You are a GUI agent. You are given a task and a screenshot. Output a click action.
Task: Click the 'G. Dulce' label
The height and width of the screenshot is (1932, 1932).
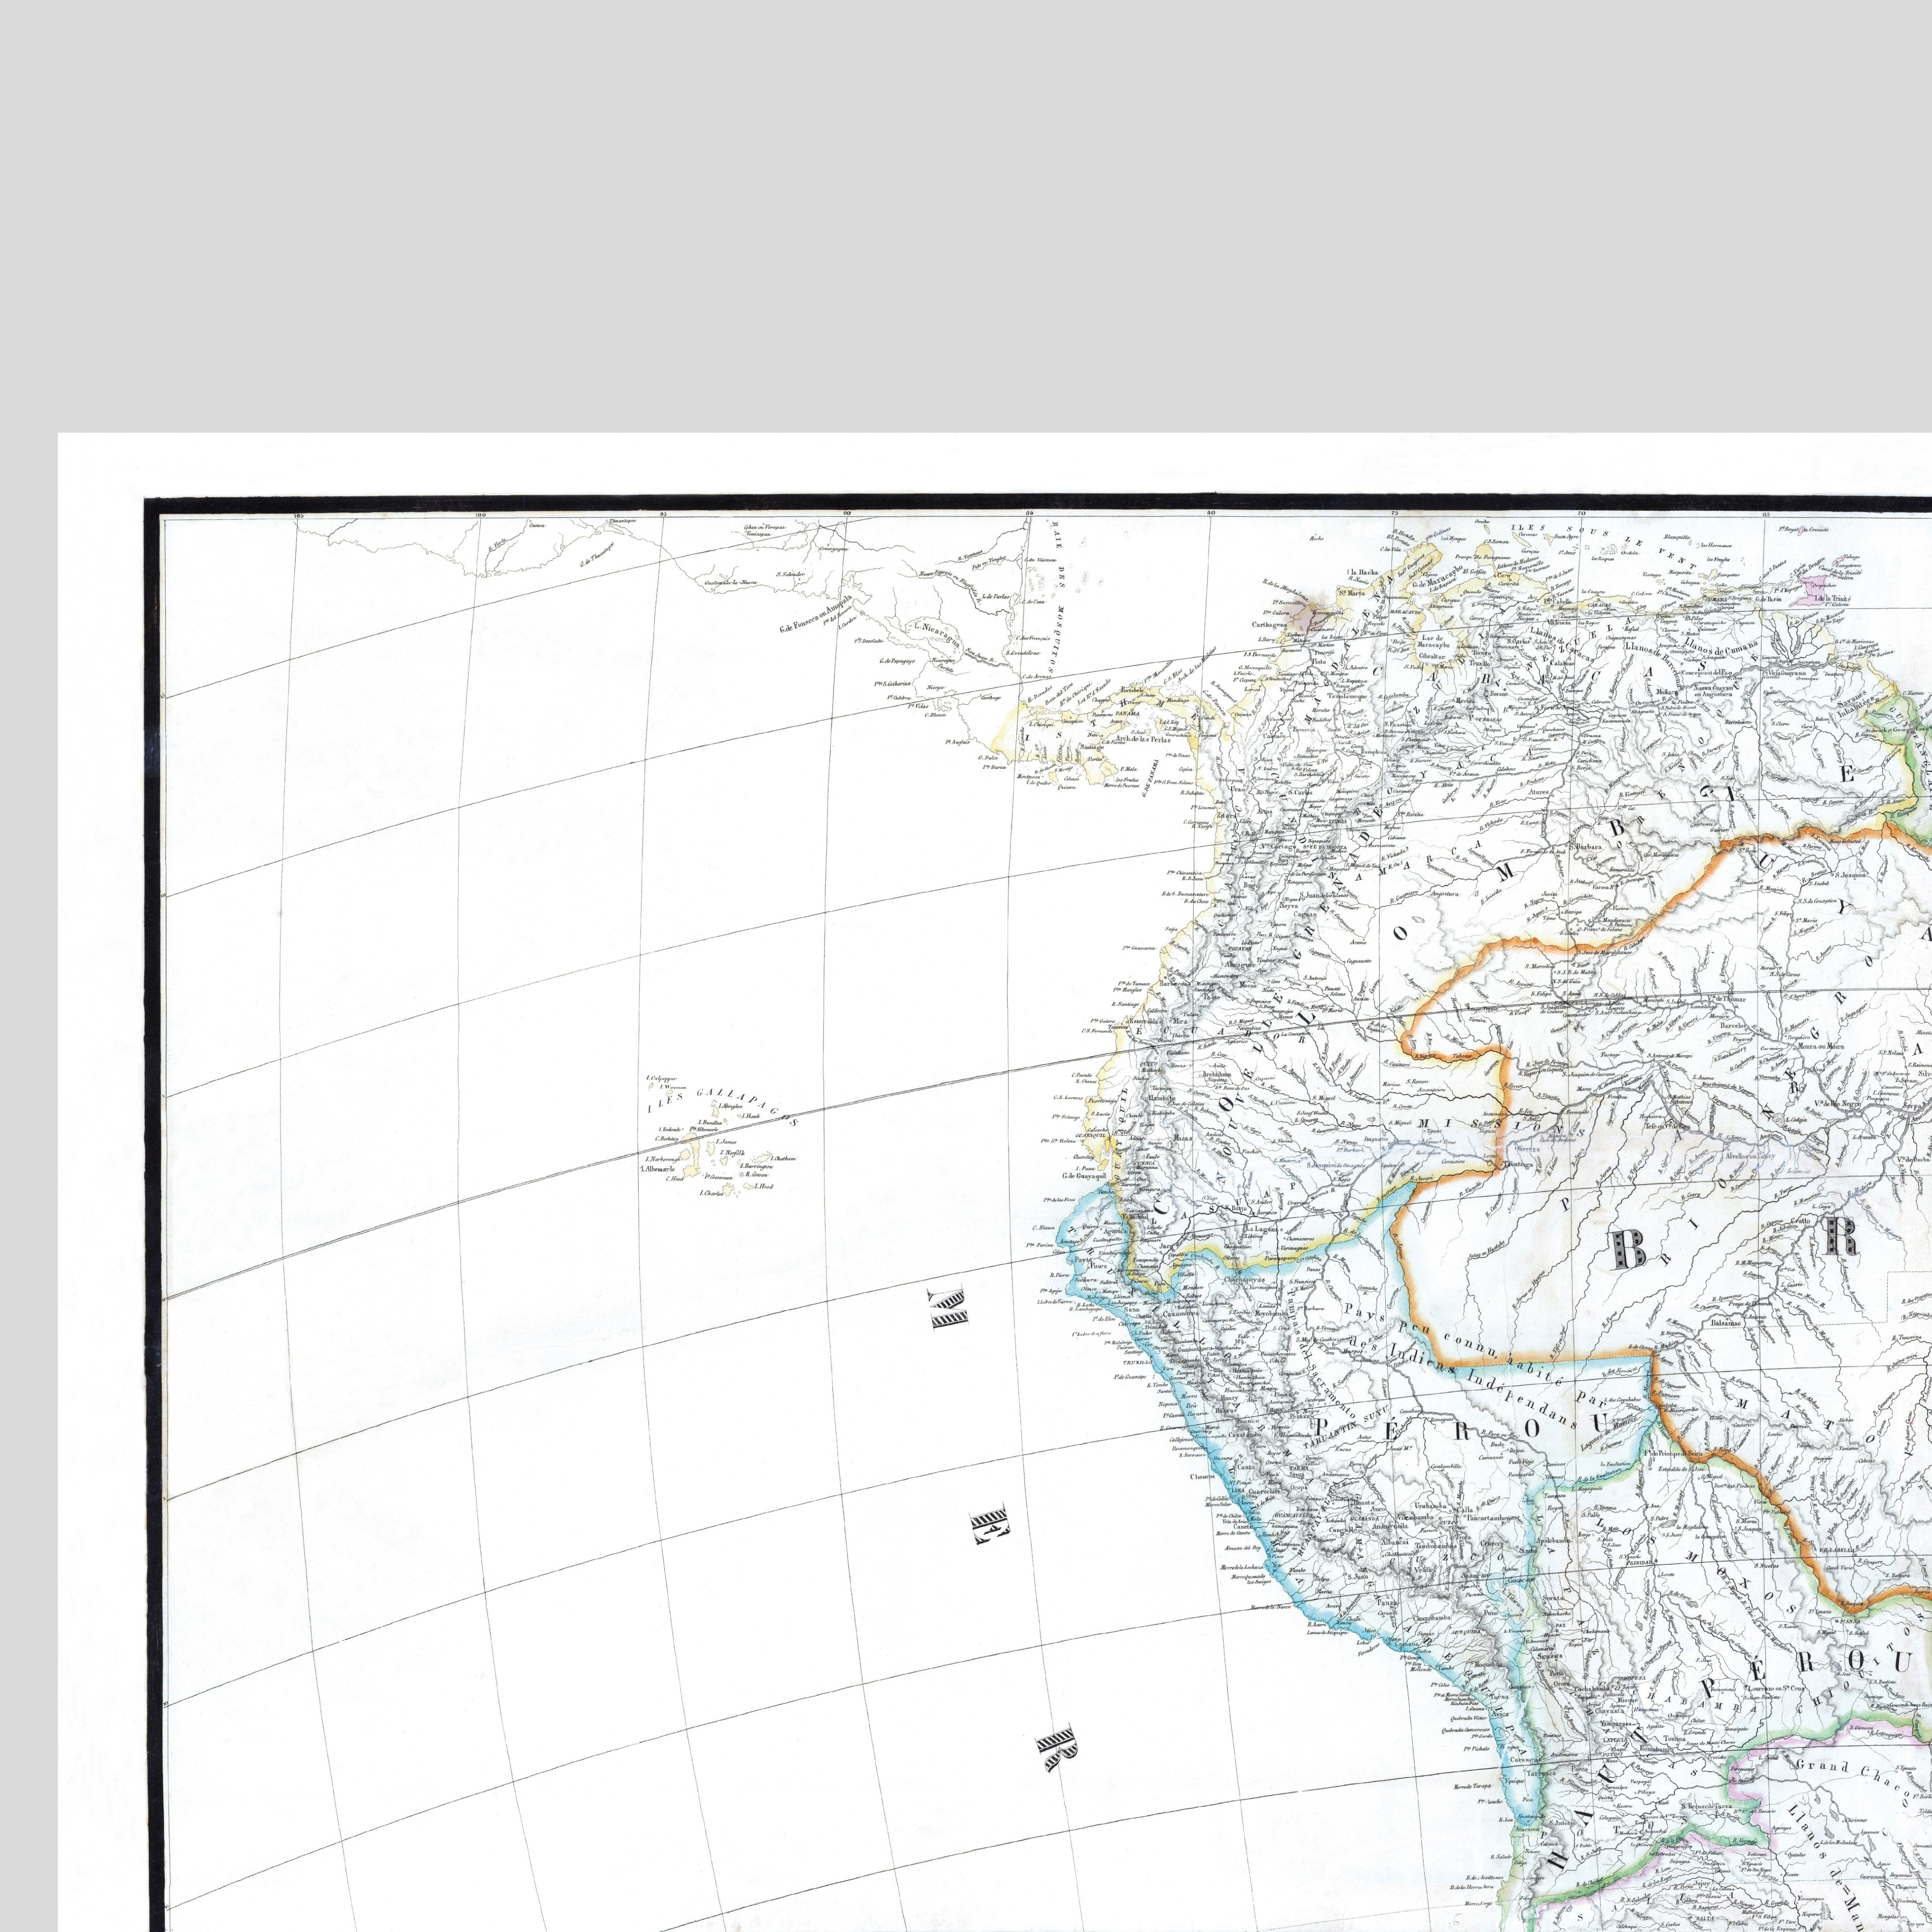click(988, 758)
